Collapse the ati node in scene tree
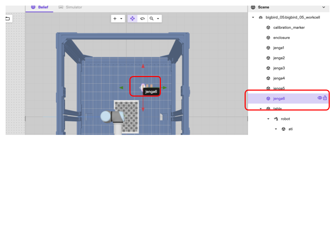 point(276,129)
